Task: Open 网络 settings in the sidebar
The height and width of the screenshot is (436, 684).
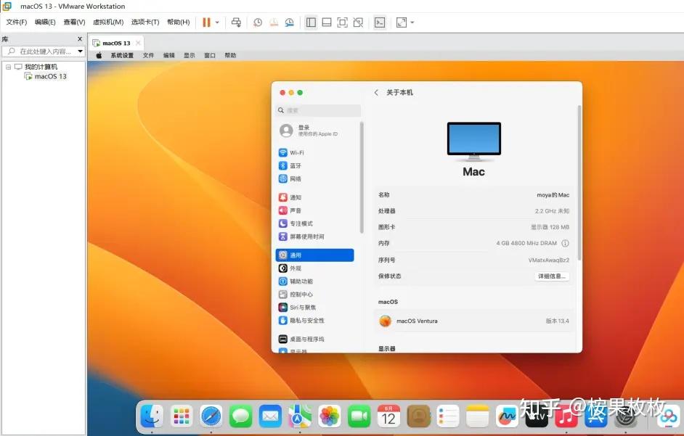Action: tap(315, 178)
